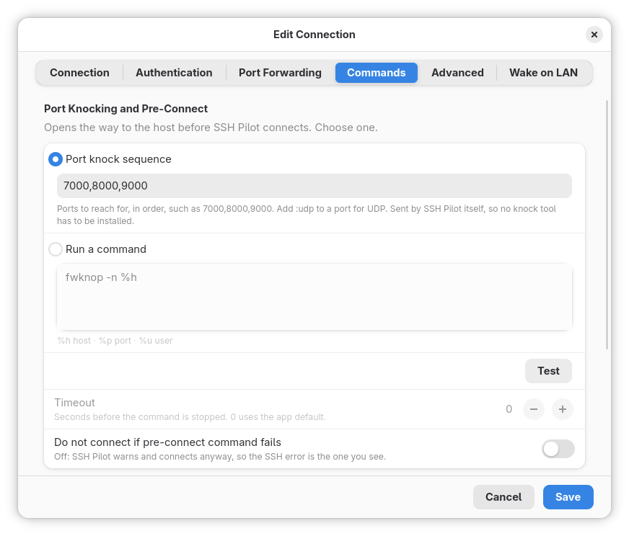Screen dimensions: 629x536
Task: Click 'Off: SSH Pilot warns and connects anyway' text
Action: pyautogui.click(x=220, y=457)
